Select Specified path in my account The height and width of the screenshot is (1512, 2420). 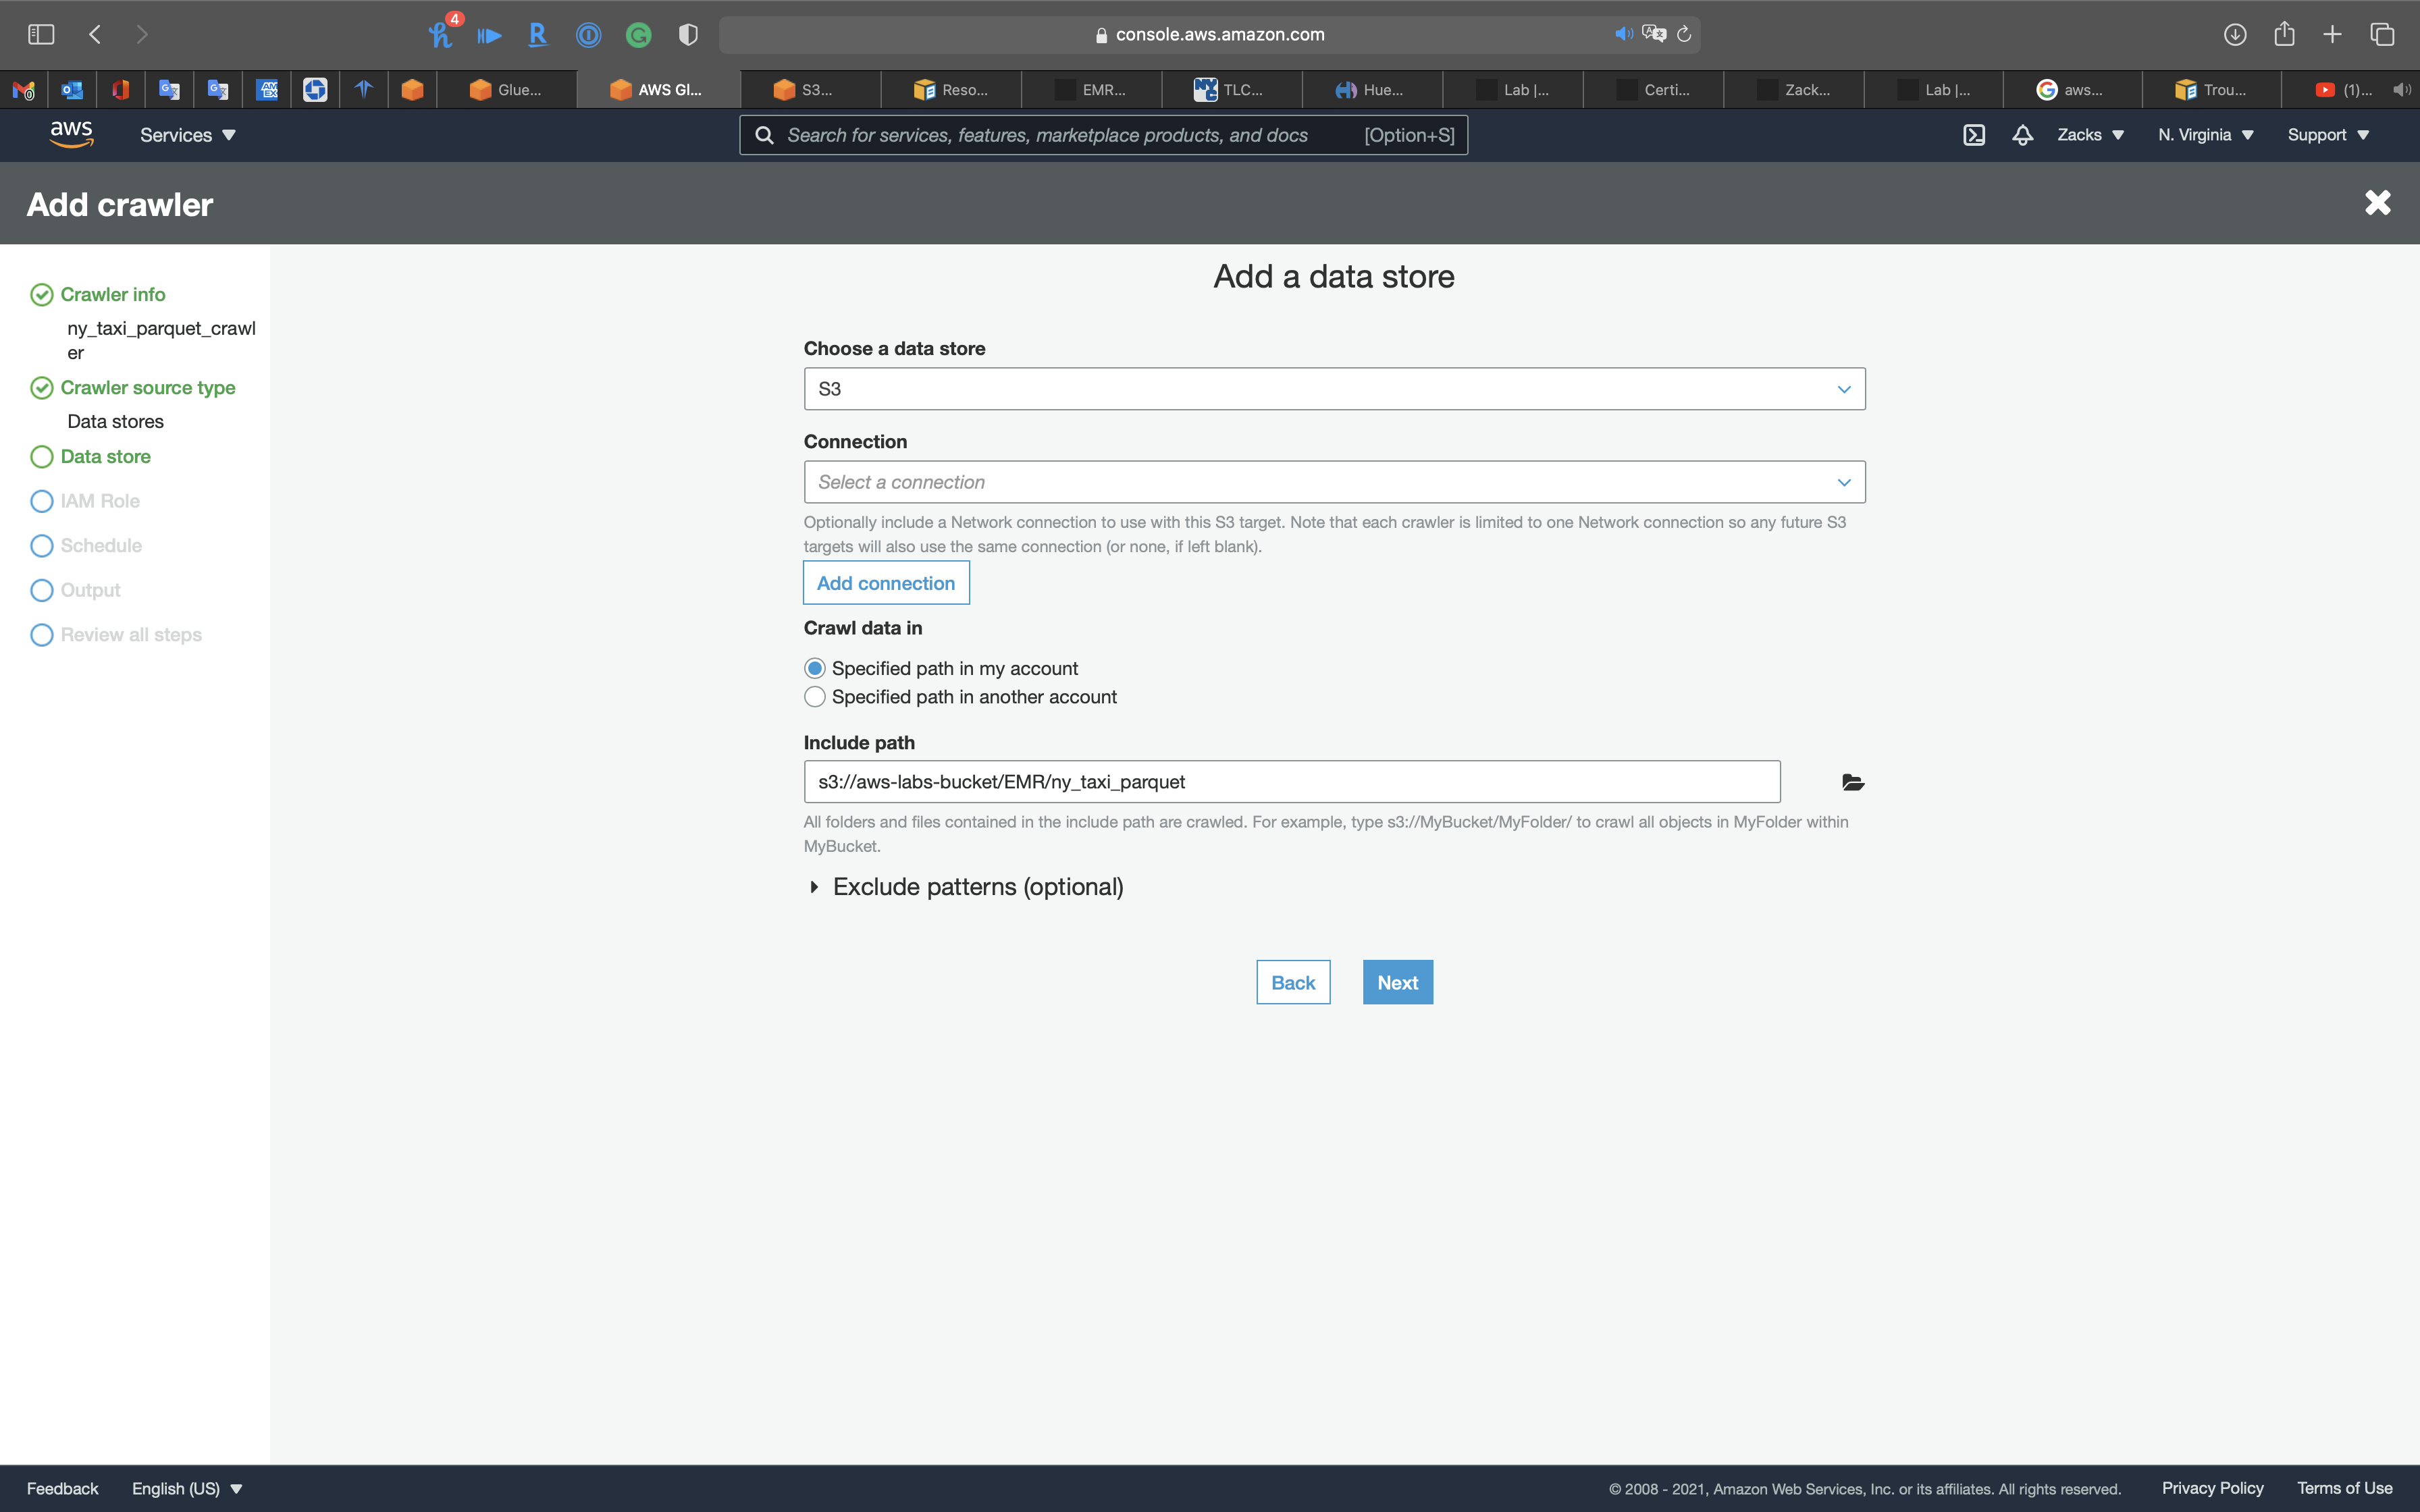pos(815,668)
